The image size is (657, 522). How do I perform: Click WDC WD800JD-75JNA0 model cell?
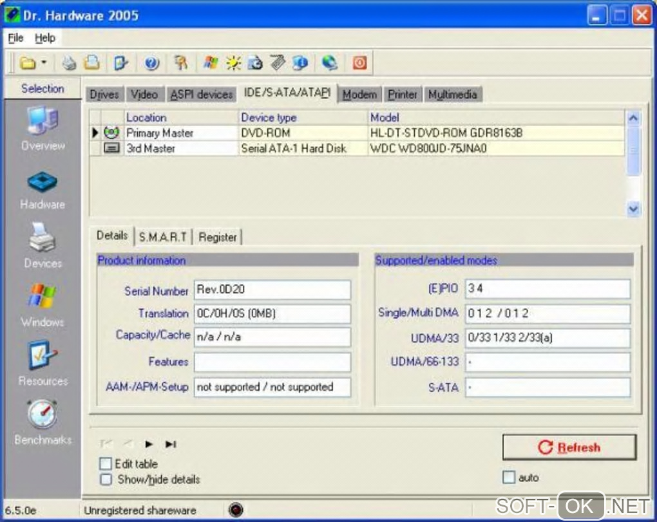click(x=496, y=148)
